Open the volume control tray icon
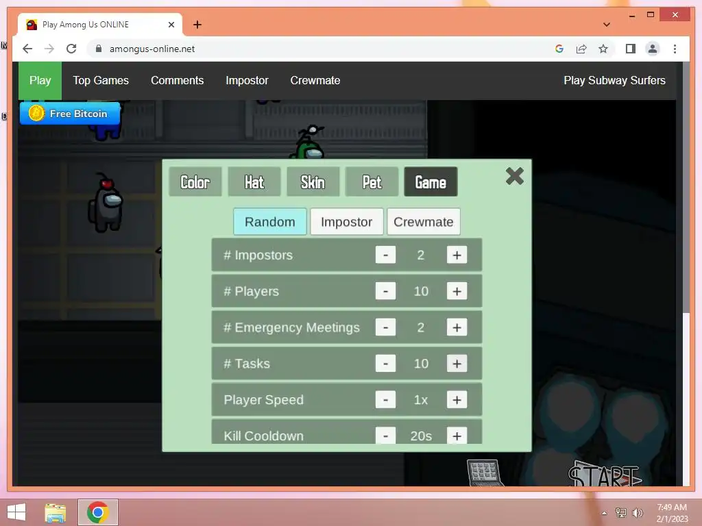The height and width of the screenshot is (526, 702). 637,513
